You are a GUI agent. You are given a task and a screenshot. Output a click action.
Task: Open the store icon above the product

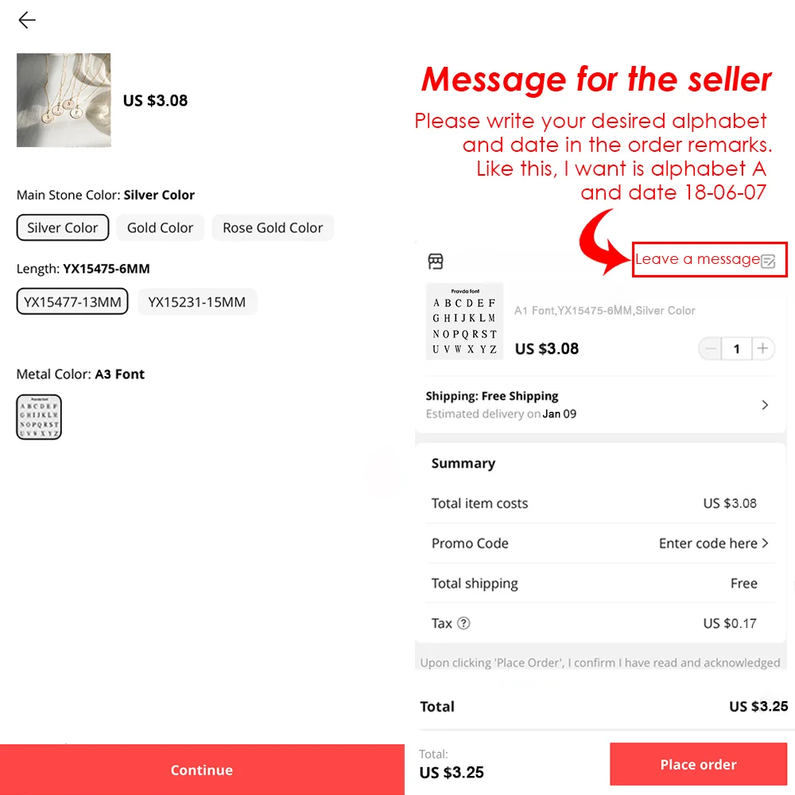click(436, 261)
